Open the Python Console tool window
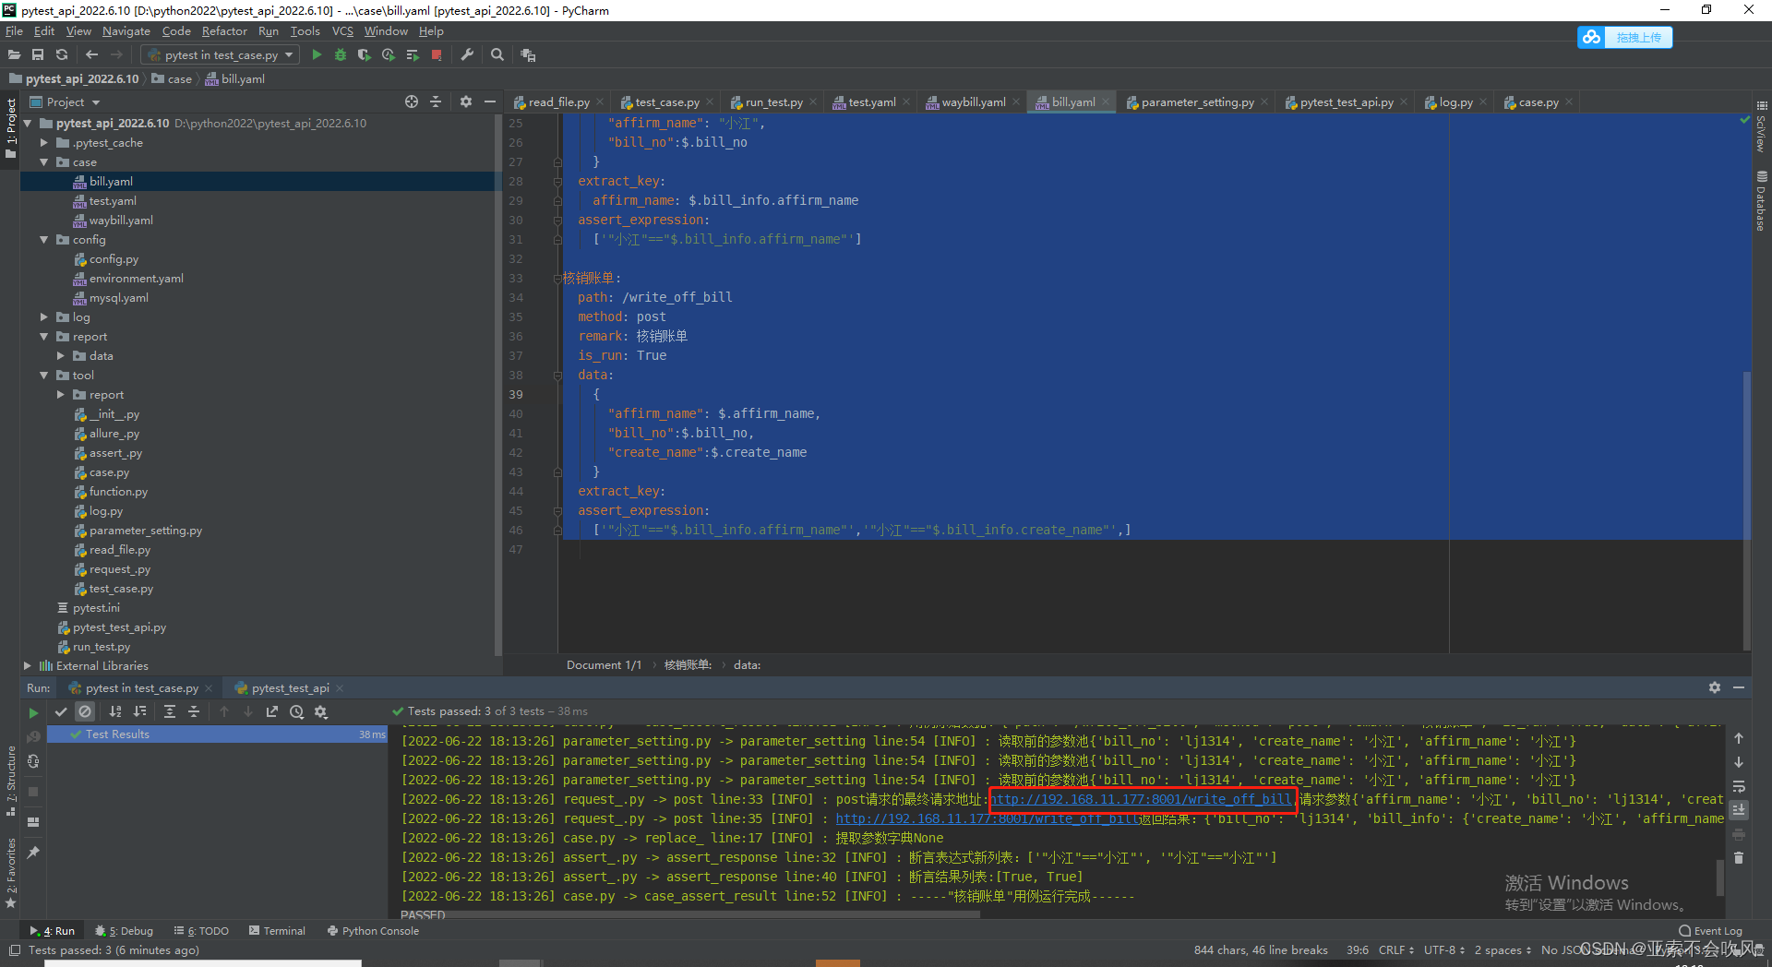The image size is (1772, 967). coord(373,931)
